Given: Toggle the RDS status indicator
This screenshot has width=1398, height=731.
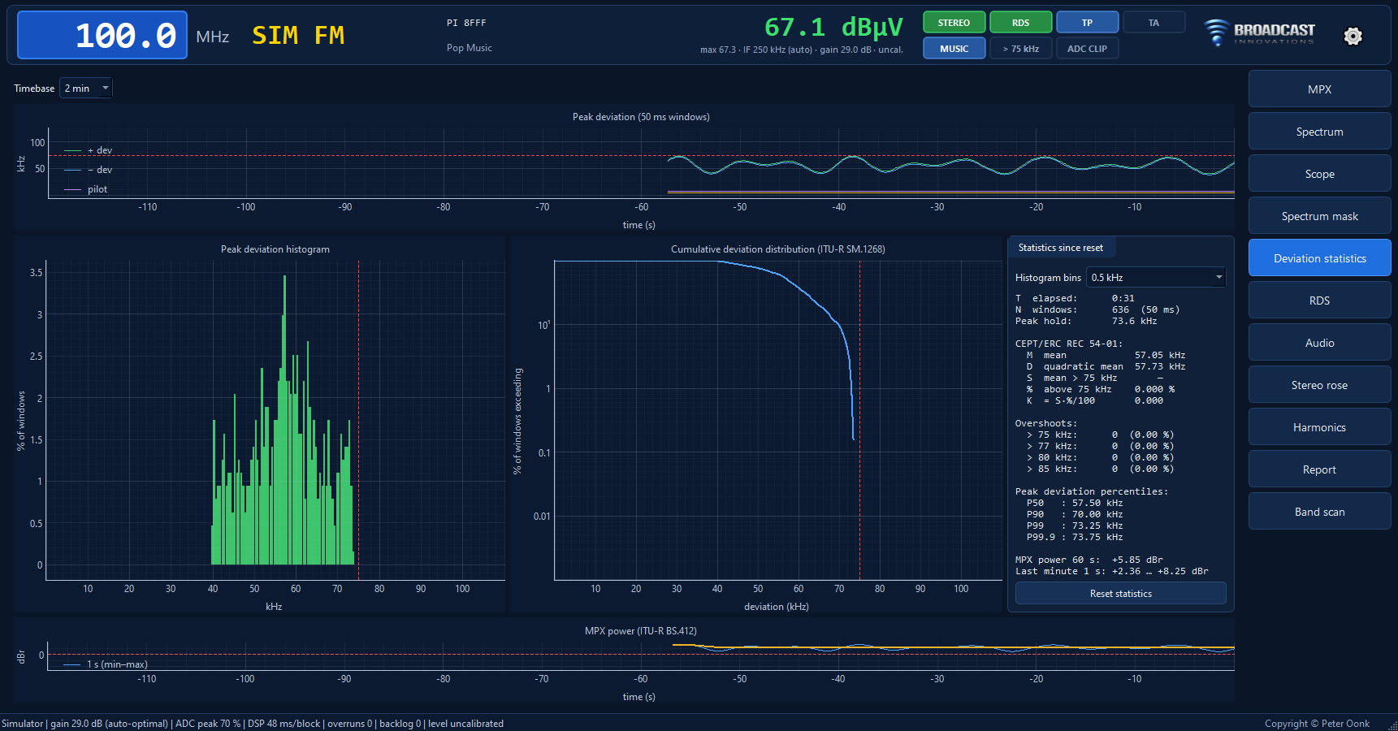Looking at the screenshot, I should pyautogui.click(x=1020, y=23).
